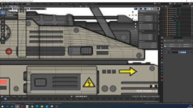This screenshot has height=108, width=193.
Task: Click the blue Z axis gizmo handle
Action: (x=133, y=12)
